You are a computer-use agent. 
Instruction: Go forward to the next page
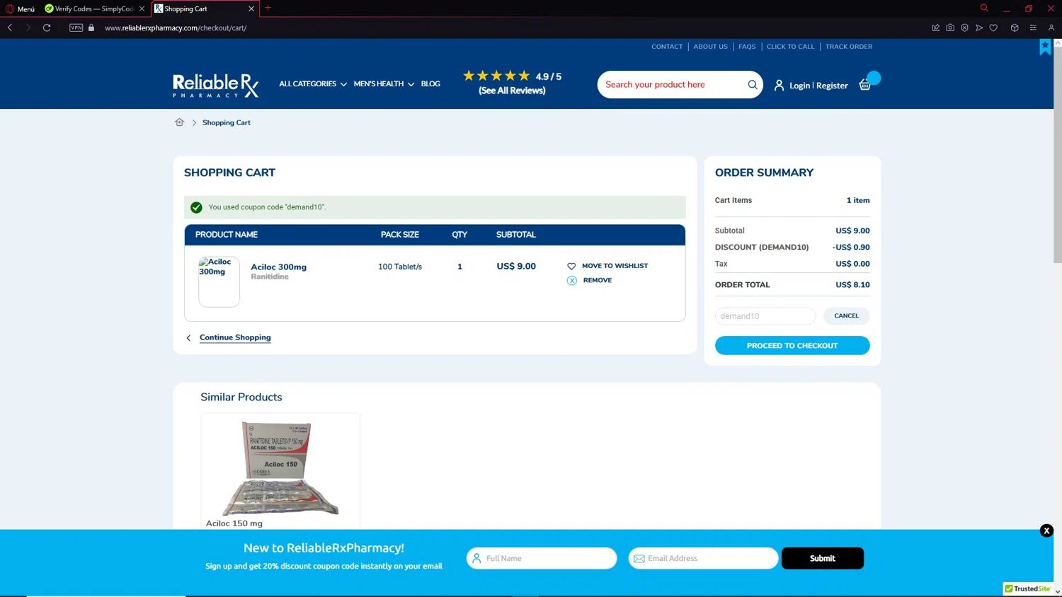pos(28,28)
